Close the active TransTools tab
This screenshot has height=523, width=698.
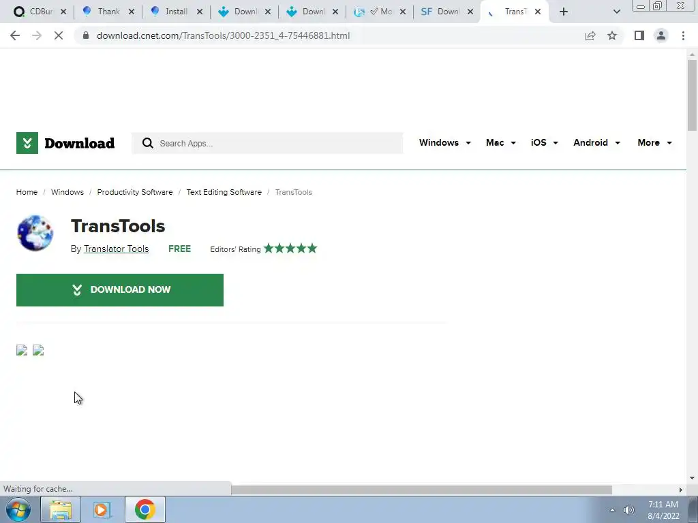[538, 12]
